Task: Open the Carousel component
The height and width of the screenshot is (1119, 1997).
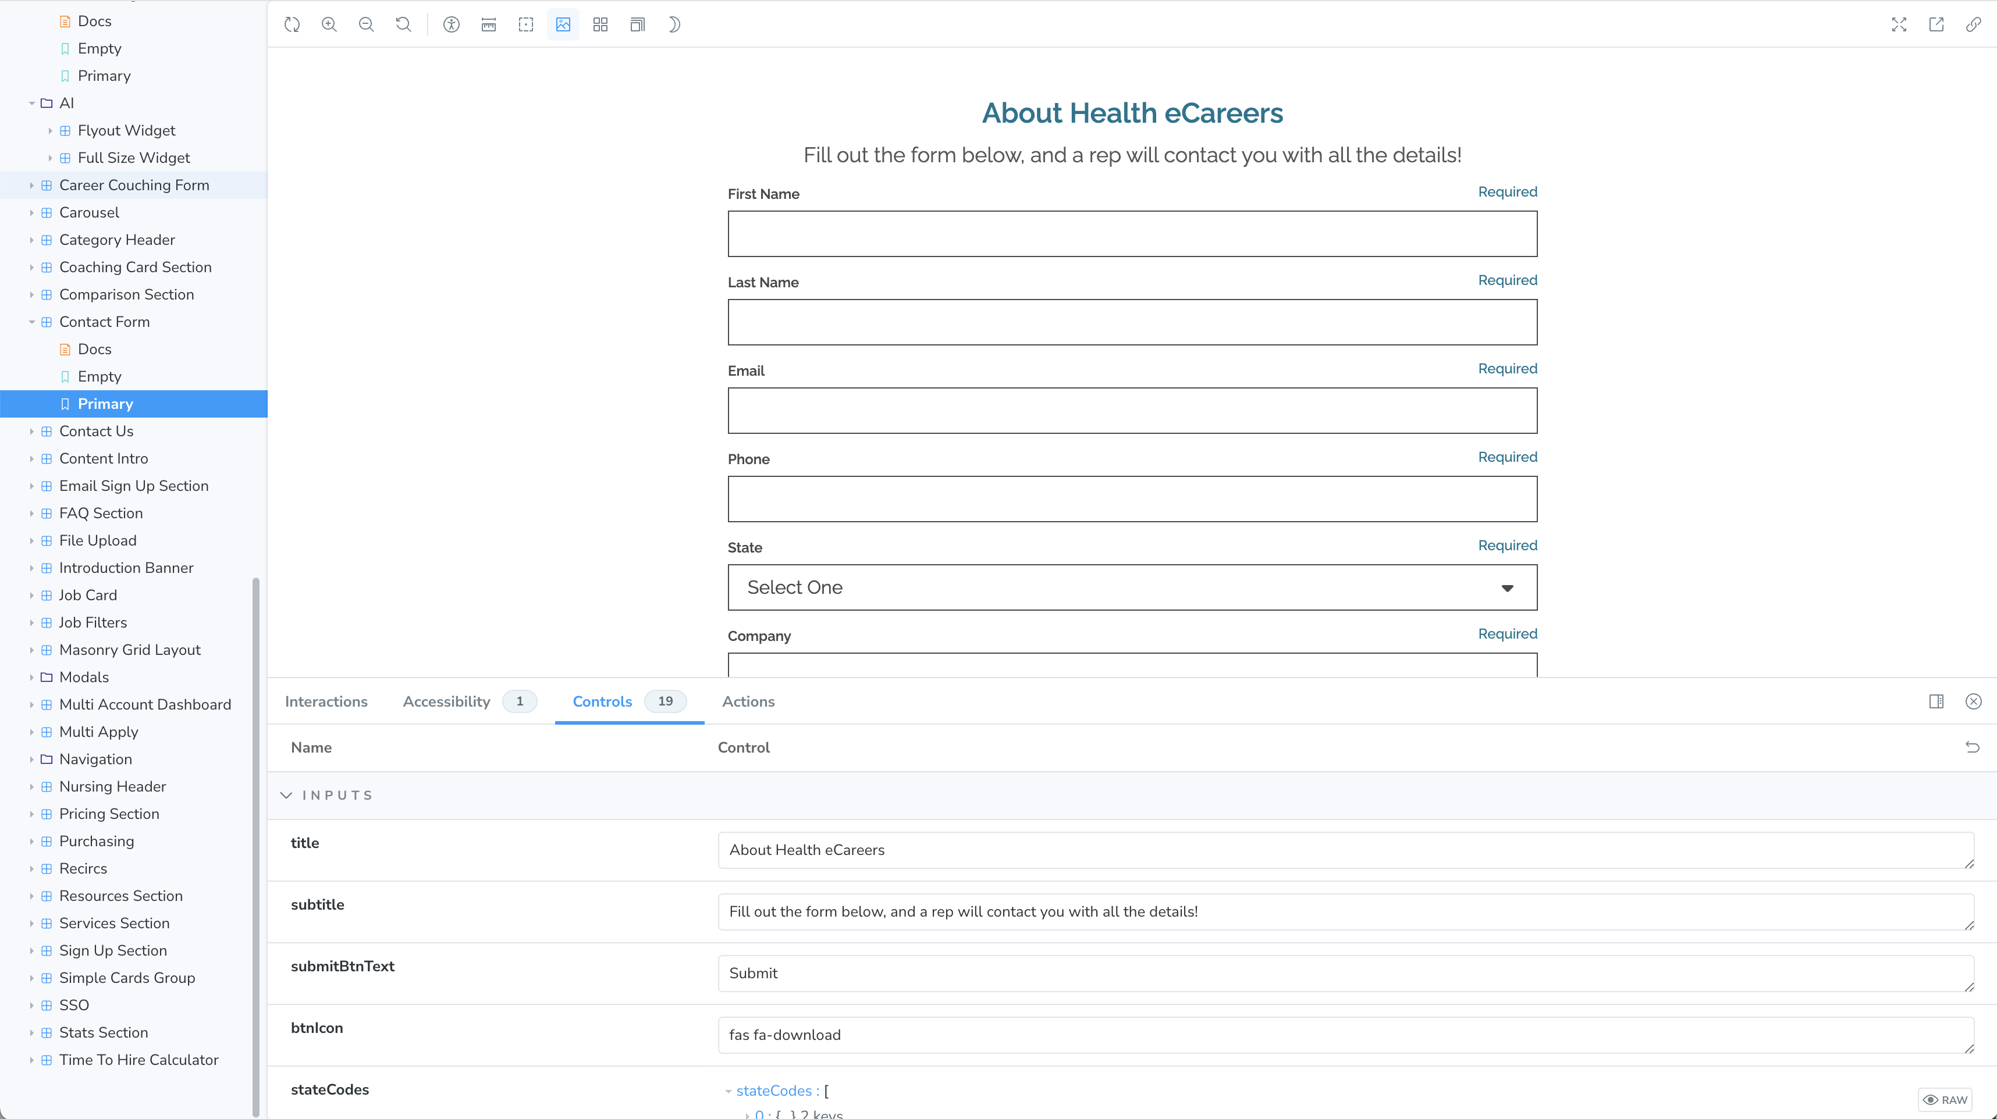Action: (x=89, y=212)
